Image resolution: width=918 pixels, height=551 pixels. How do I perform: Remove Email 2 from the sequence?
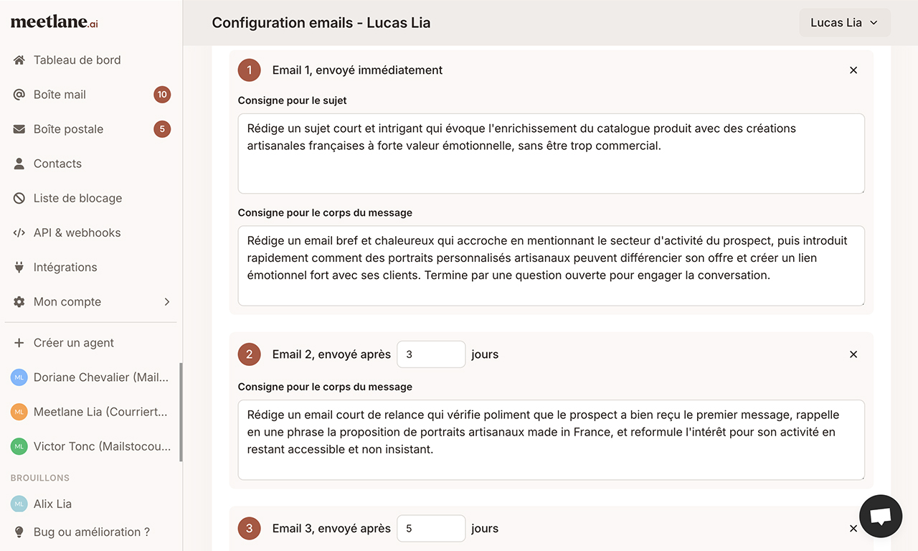click(853, 354)
